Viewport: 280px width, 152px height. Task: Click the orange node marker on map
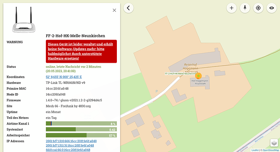[x=198, y=76]
